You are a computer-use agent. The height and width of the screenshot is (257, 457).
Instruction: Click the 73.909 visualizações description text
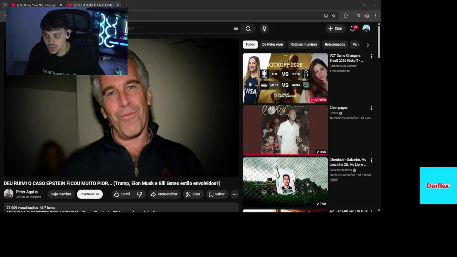coord(31,208)
